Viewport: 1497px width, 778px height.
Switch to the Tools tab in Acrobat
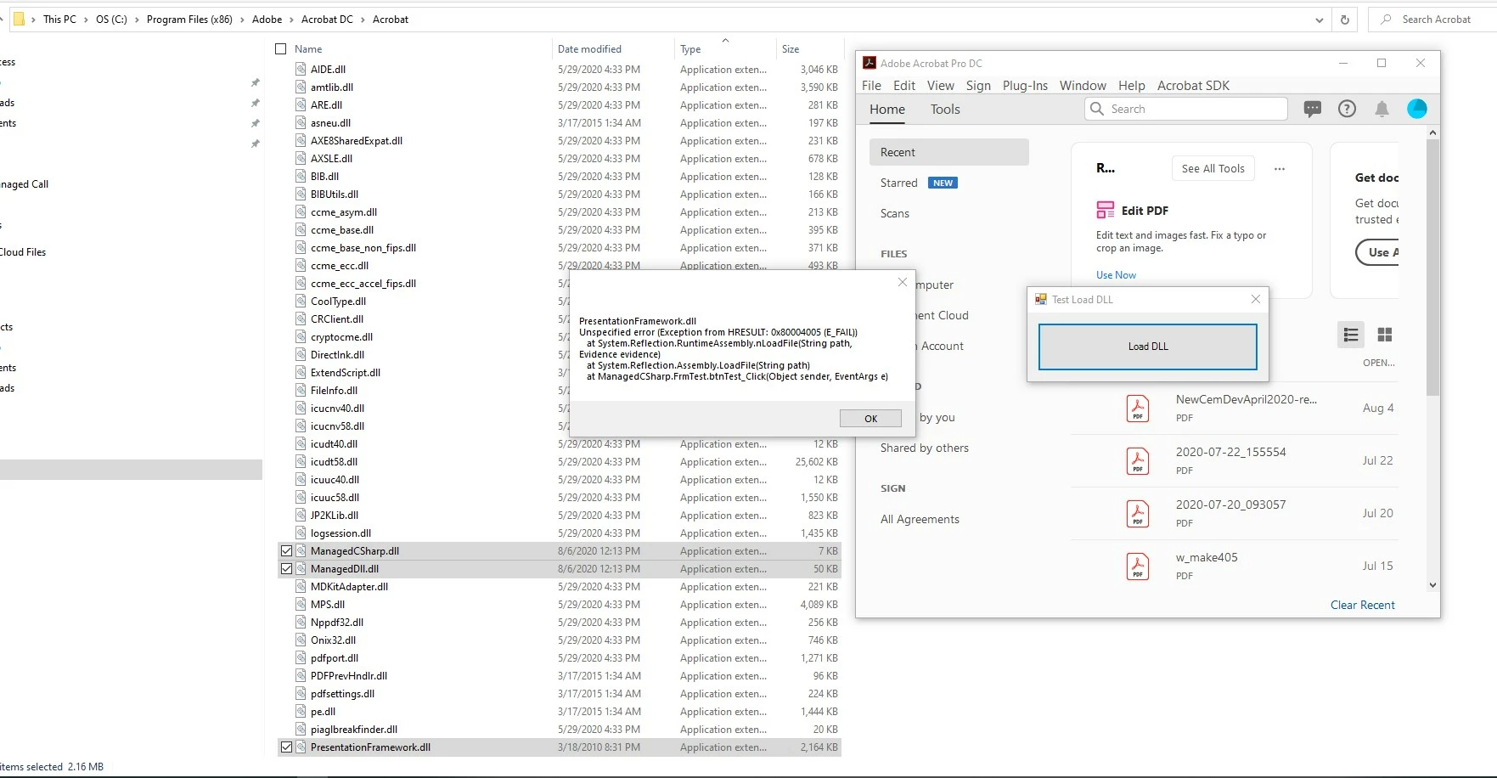[945, 109]
